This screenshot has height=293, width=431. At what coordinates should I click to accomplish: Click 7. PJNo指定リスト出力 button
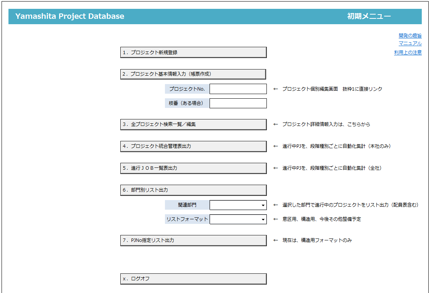point(193,240)
